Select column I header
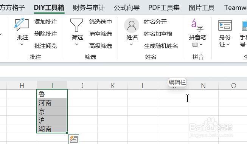Viewport: 247px width, 144px height. tap(52, 85)
